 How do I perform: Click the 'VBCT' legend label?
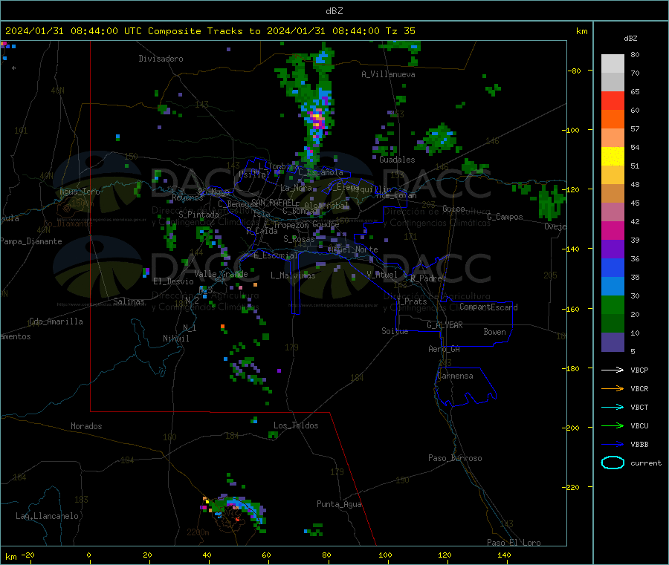tap(639, 408)
